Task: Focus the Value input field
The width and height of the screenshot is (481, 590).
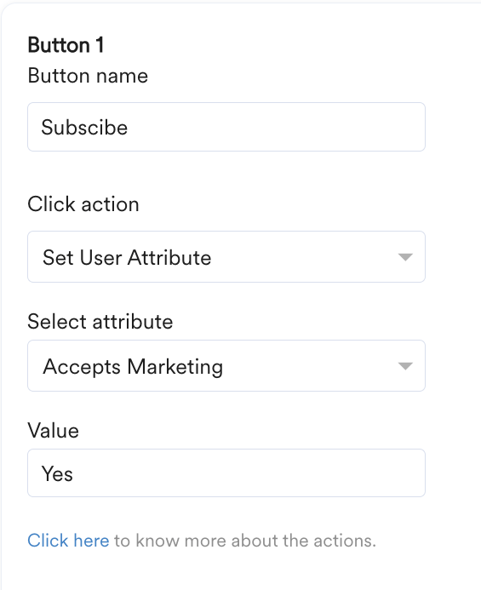Action: (x=226, y=473)
